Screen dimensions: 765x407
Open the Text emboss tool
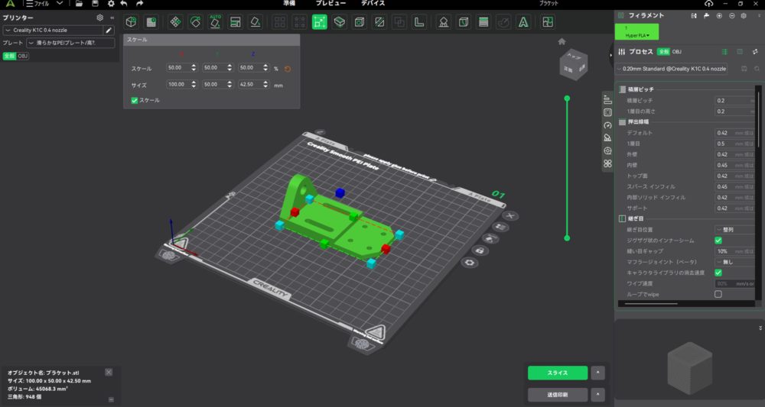[x=523, y=22]
